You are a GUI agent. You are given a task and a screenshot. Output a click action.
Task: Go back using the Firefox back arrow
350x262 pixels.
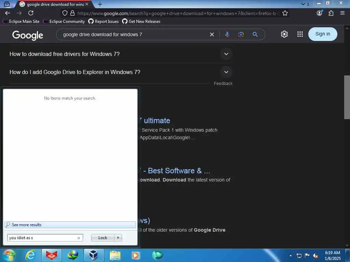(x=8, y=13)
